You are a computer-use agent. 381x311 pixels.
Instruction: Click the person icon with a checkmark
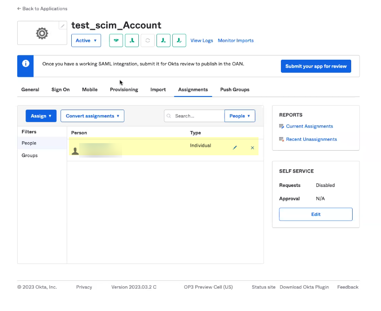(x=179, y=41)
